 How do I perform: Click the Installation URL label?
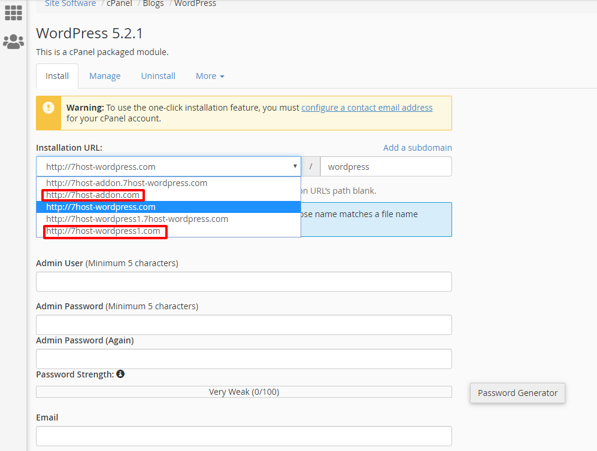tap(69, 148)
